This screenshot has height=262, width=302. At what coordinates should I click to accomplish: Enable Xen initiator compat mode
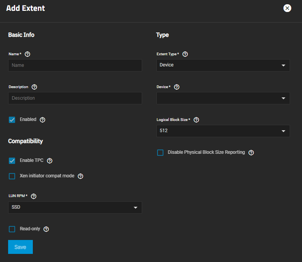coord(12,176)
